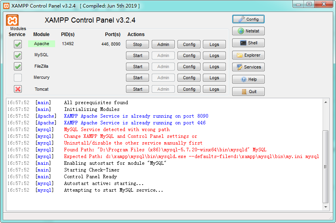Click log line 'All prerequisites found'
This screenshot has width=336, height=223.
click(x=96, y=103)
